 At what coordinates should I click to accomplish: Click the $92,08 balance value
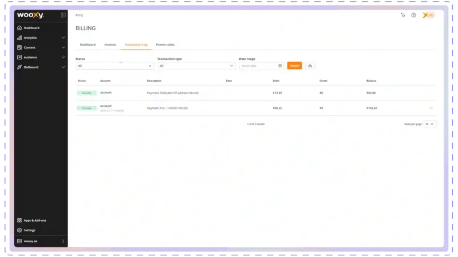[x=371, y=93]
